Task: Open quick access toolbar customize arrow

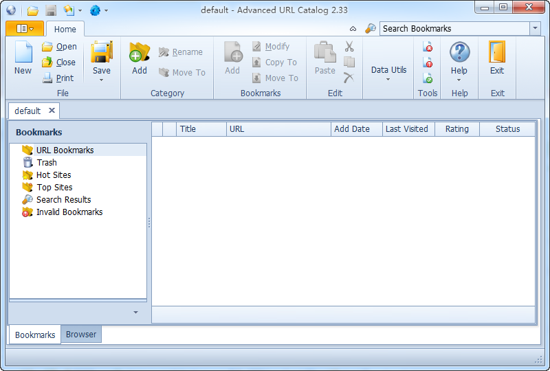Action: point(107,10)
